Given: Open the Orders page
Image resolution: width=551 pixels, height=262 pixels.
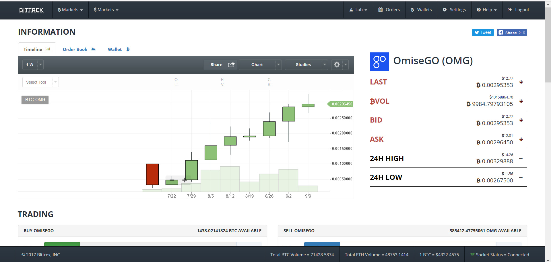Looking at the screenshot, I should 389,10.
